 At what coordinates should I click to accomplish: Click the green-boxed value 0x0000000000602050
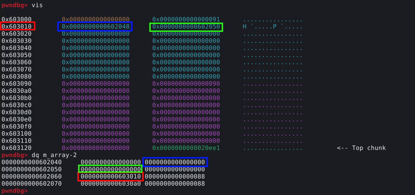point(186,27)
